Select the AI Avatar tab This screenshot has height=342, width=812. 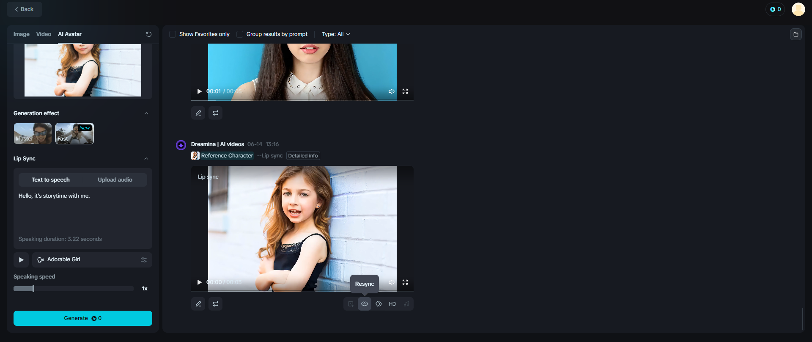pyautogui.click(x=70, y=34)
